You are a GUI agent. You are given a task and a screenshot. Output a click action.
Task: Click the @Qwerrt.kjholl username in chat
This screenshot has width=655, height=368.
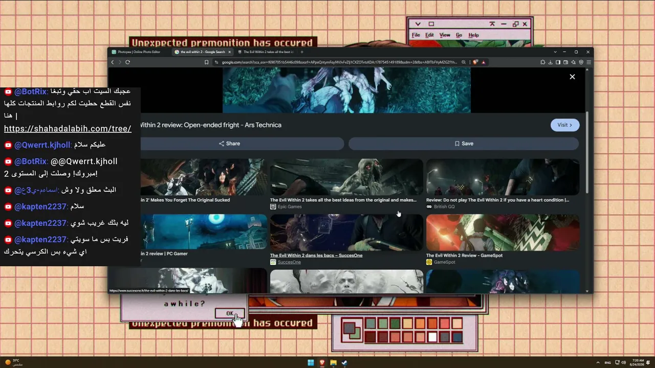[42, 145]
